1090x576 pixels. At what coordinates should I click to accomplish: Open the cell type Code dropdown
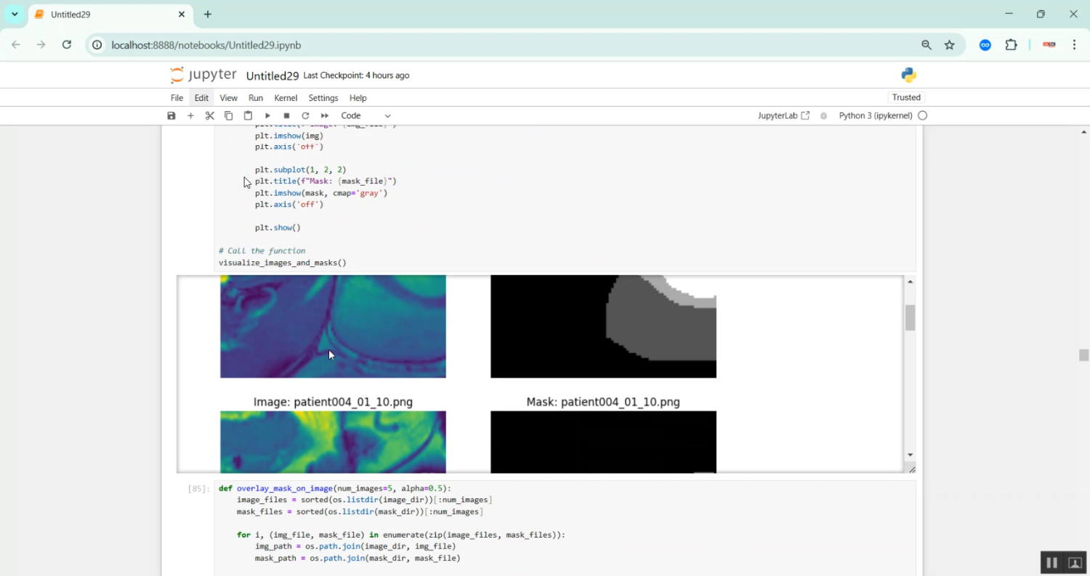[x=366, y=116]
